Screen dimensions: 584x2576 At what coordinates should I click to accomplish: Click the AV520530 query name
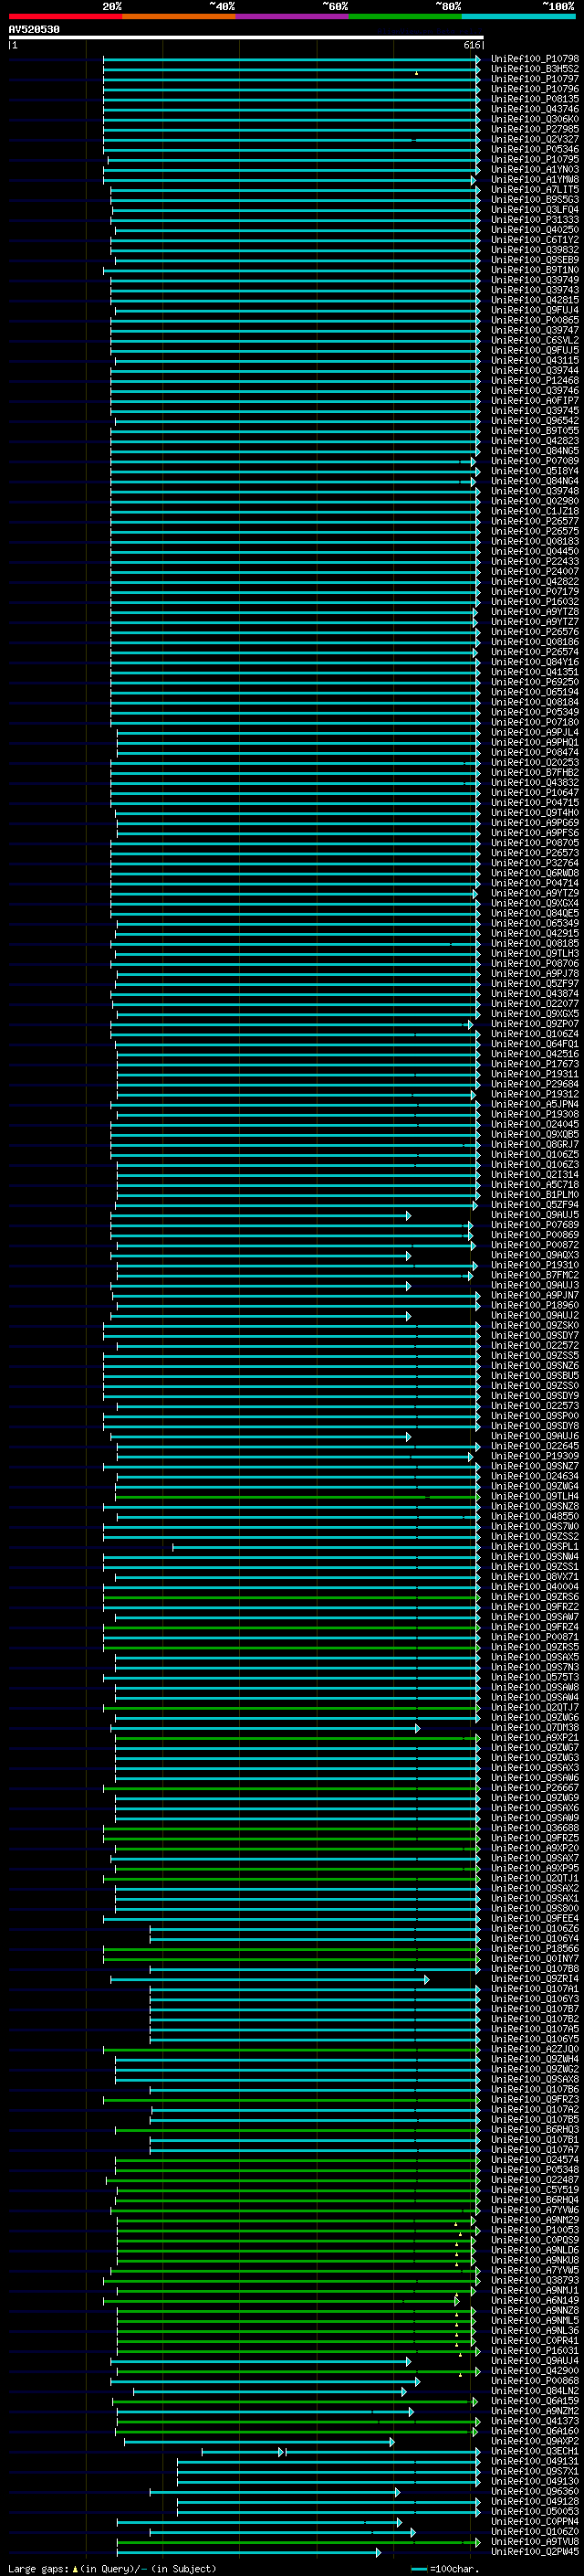point(34,30)
